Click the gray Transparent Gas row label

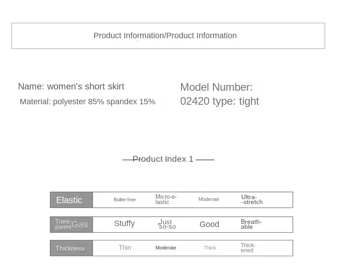71,224
